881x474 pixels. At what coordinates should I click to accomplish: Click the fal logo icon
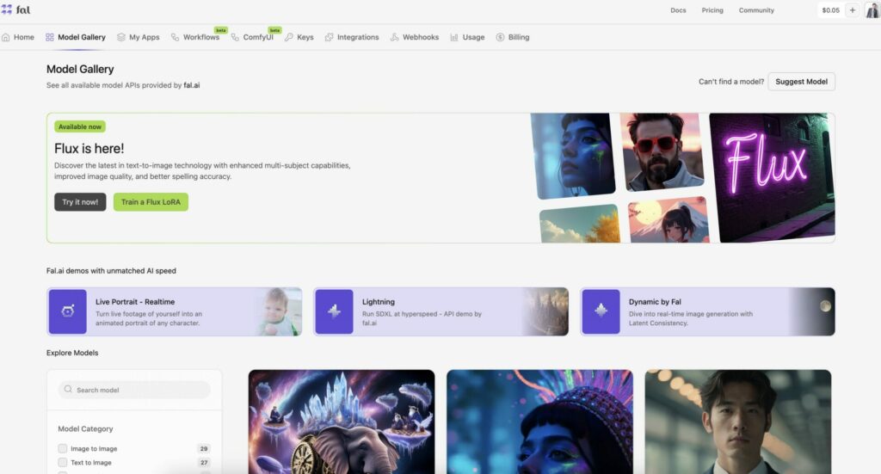[x=7, y=9]
